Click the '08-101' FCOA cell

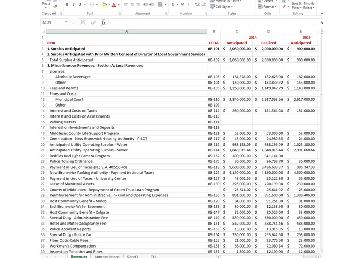[x=214, y=49]
